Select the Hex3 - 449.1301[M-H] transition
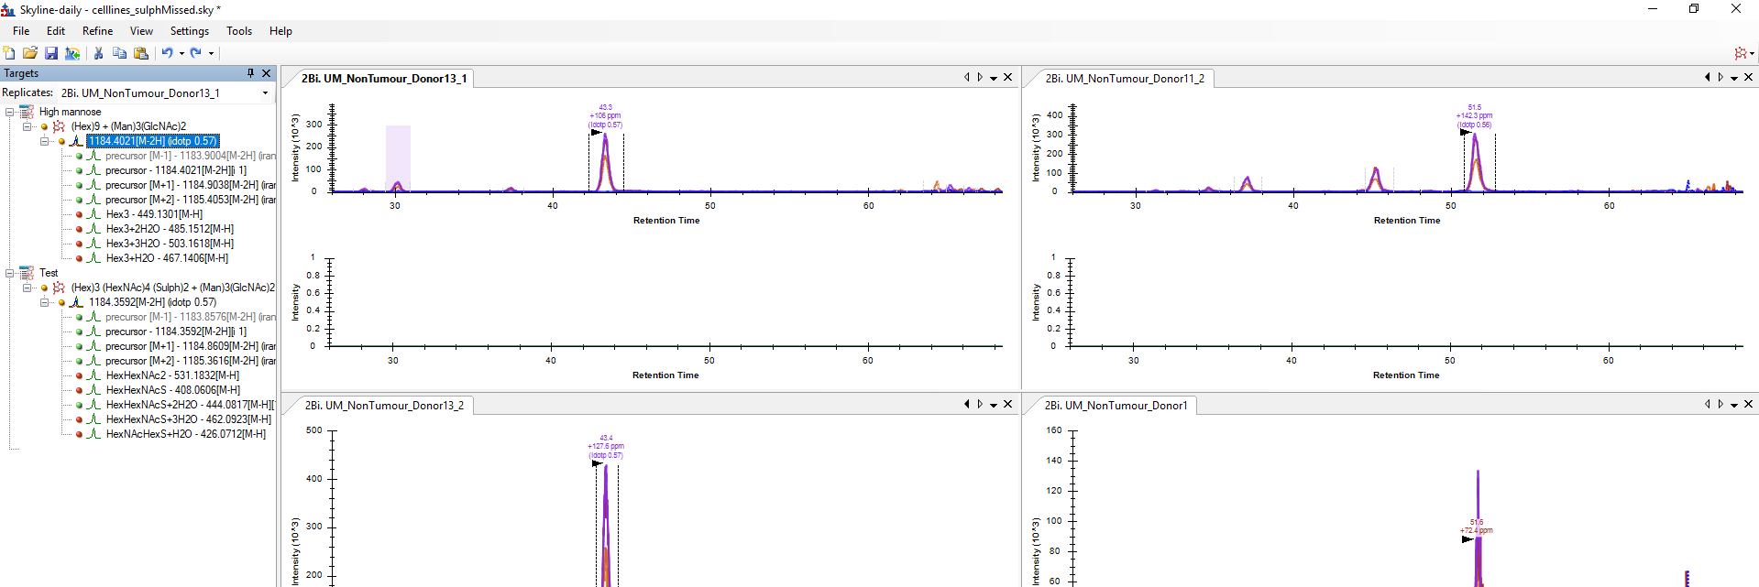Screen dimensions: 1759x587 point(154,214)
